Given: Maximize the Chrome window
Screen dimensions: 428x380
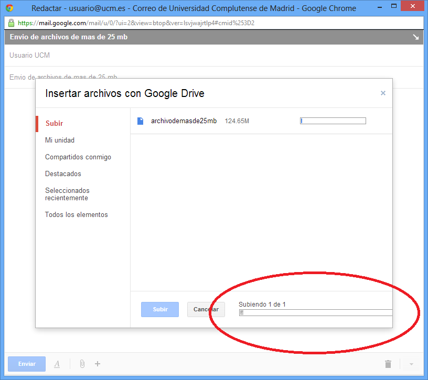Looking at the screenshot, I should (x=394, y=6).
